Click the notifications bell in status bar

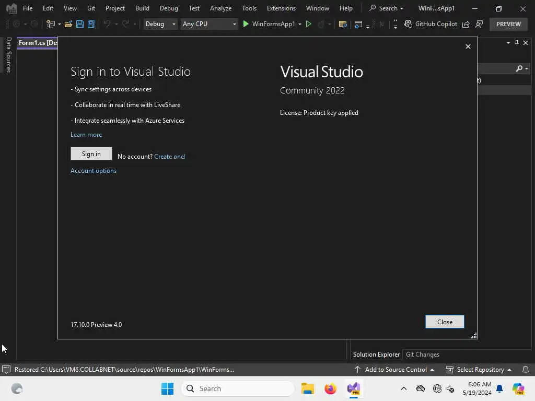[x=526, y=370]
